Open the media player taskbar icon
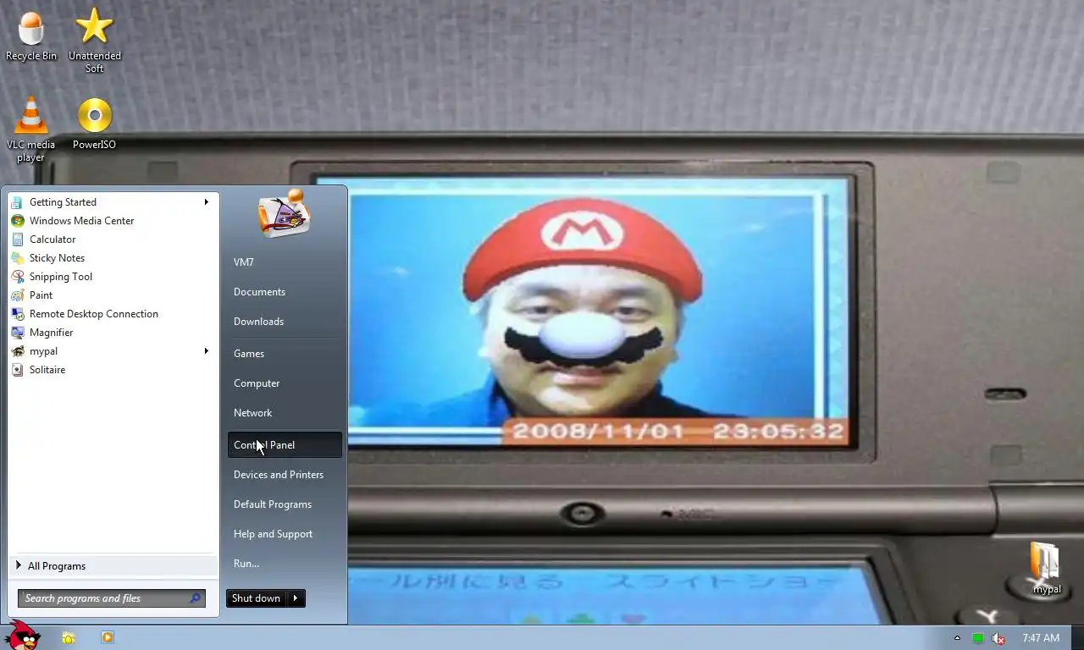 (x=108, y=637)
